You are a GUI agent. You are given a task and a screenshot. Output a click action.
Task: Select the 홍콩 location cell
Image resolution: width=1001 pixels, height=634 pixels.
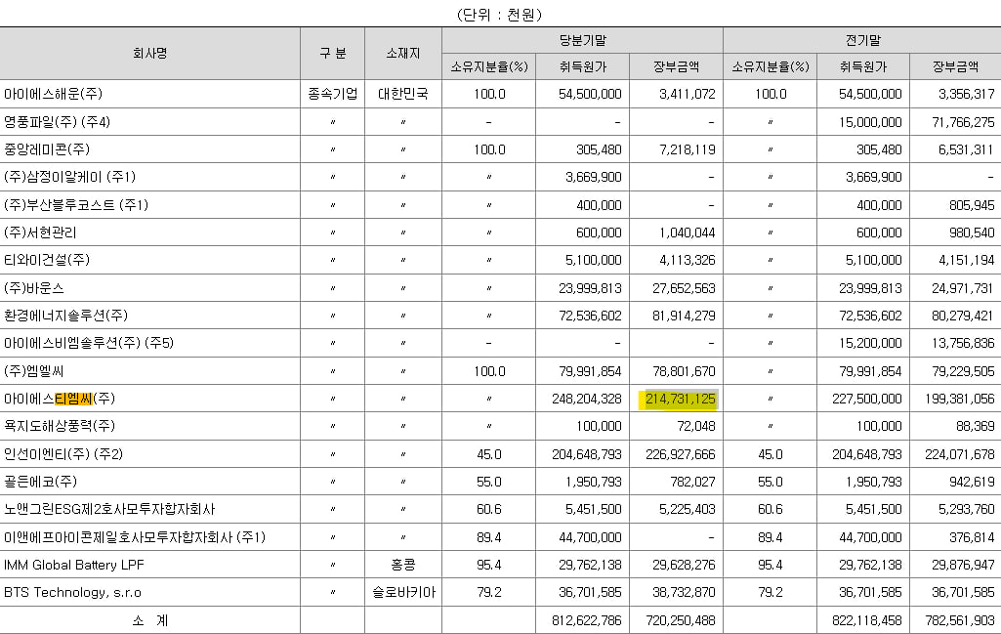402,565
